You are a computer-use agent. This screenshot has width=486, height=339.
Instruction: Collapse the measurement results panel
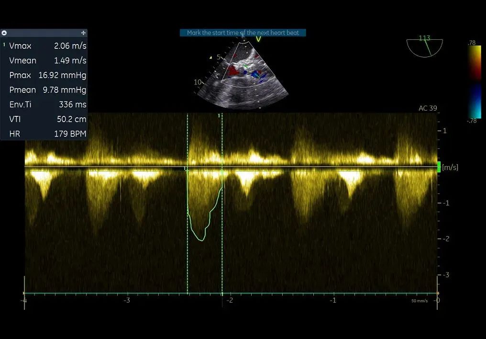pos(4,33)
